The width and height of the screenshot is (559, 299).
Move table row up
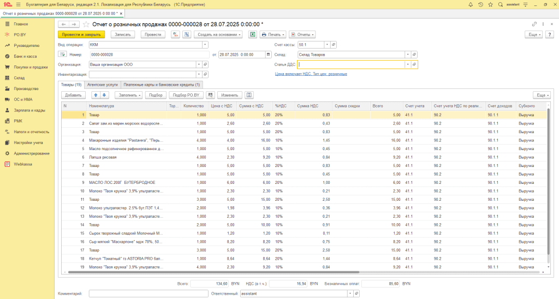point(96,95)
